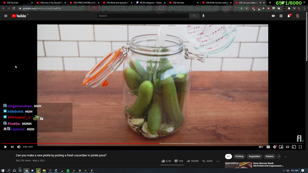308x173 pixels.
Task: Open the YouTube hamburger guide menu
Action: tap(6, 16)
